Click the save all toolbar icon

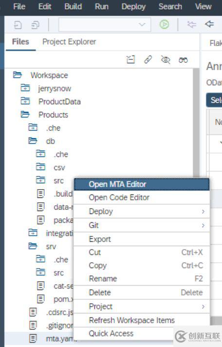coord(35,25)
